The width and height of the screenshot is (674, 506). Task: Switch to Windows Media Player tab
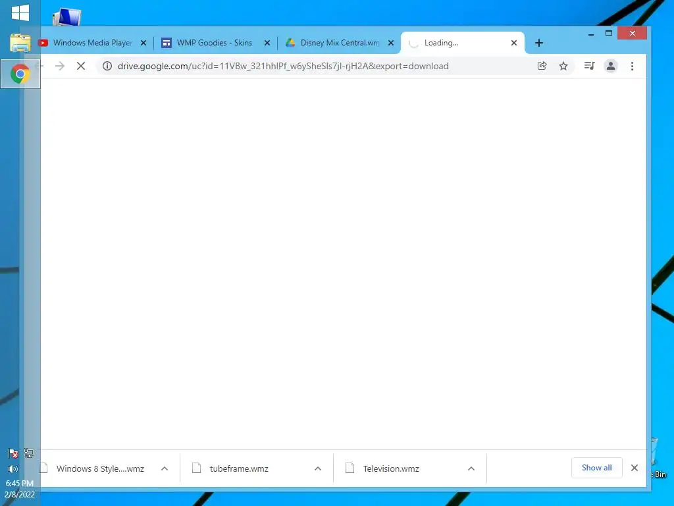pos(92,43)
